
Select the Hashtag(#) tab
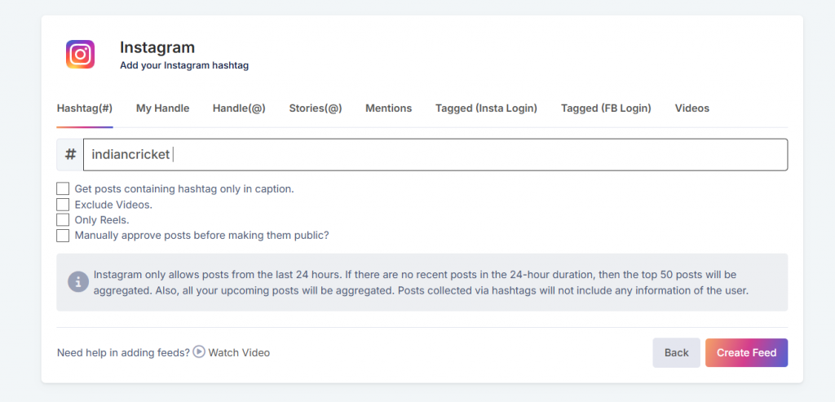(x=85, y=108)
